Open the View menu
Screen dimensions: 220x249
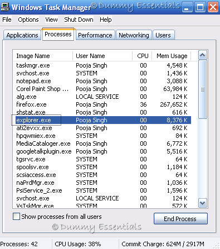[51, 20]
